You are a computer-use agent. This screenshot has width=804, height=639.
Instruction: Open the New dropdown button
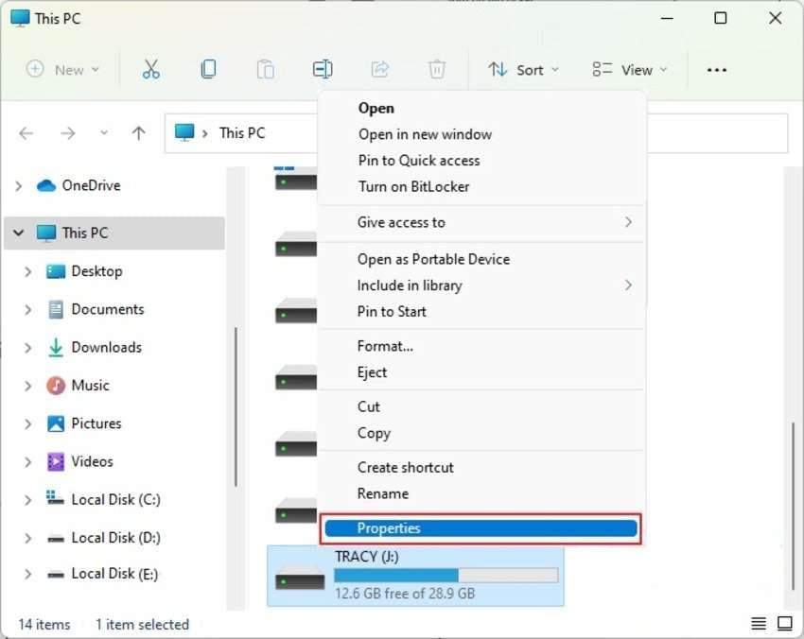pyautogui.click(x=62, y=69)
